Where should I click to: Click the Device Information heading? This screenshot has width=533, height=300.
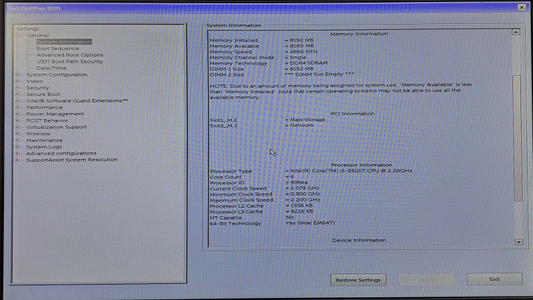(359, 240)
